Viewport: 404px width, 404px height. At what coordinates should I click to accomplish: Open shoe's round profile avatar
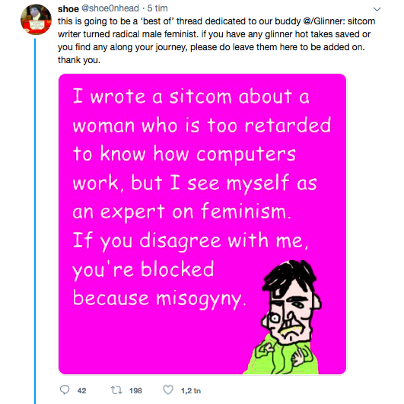pyautogui.click(x=36, y=19)
